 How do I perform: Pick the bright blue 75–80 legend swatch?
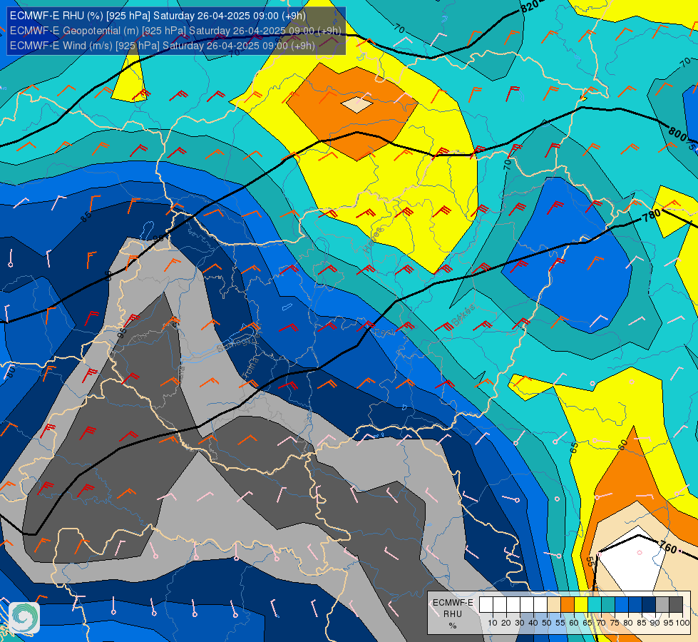622,605
